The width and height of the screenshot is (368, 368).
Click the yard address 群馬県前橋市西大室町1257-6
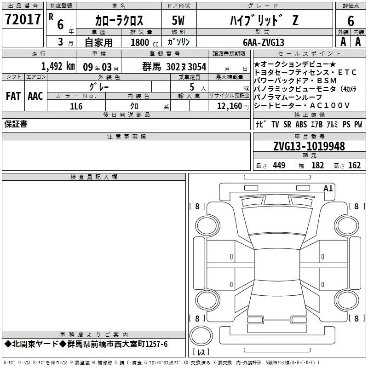click(117, 344)
